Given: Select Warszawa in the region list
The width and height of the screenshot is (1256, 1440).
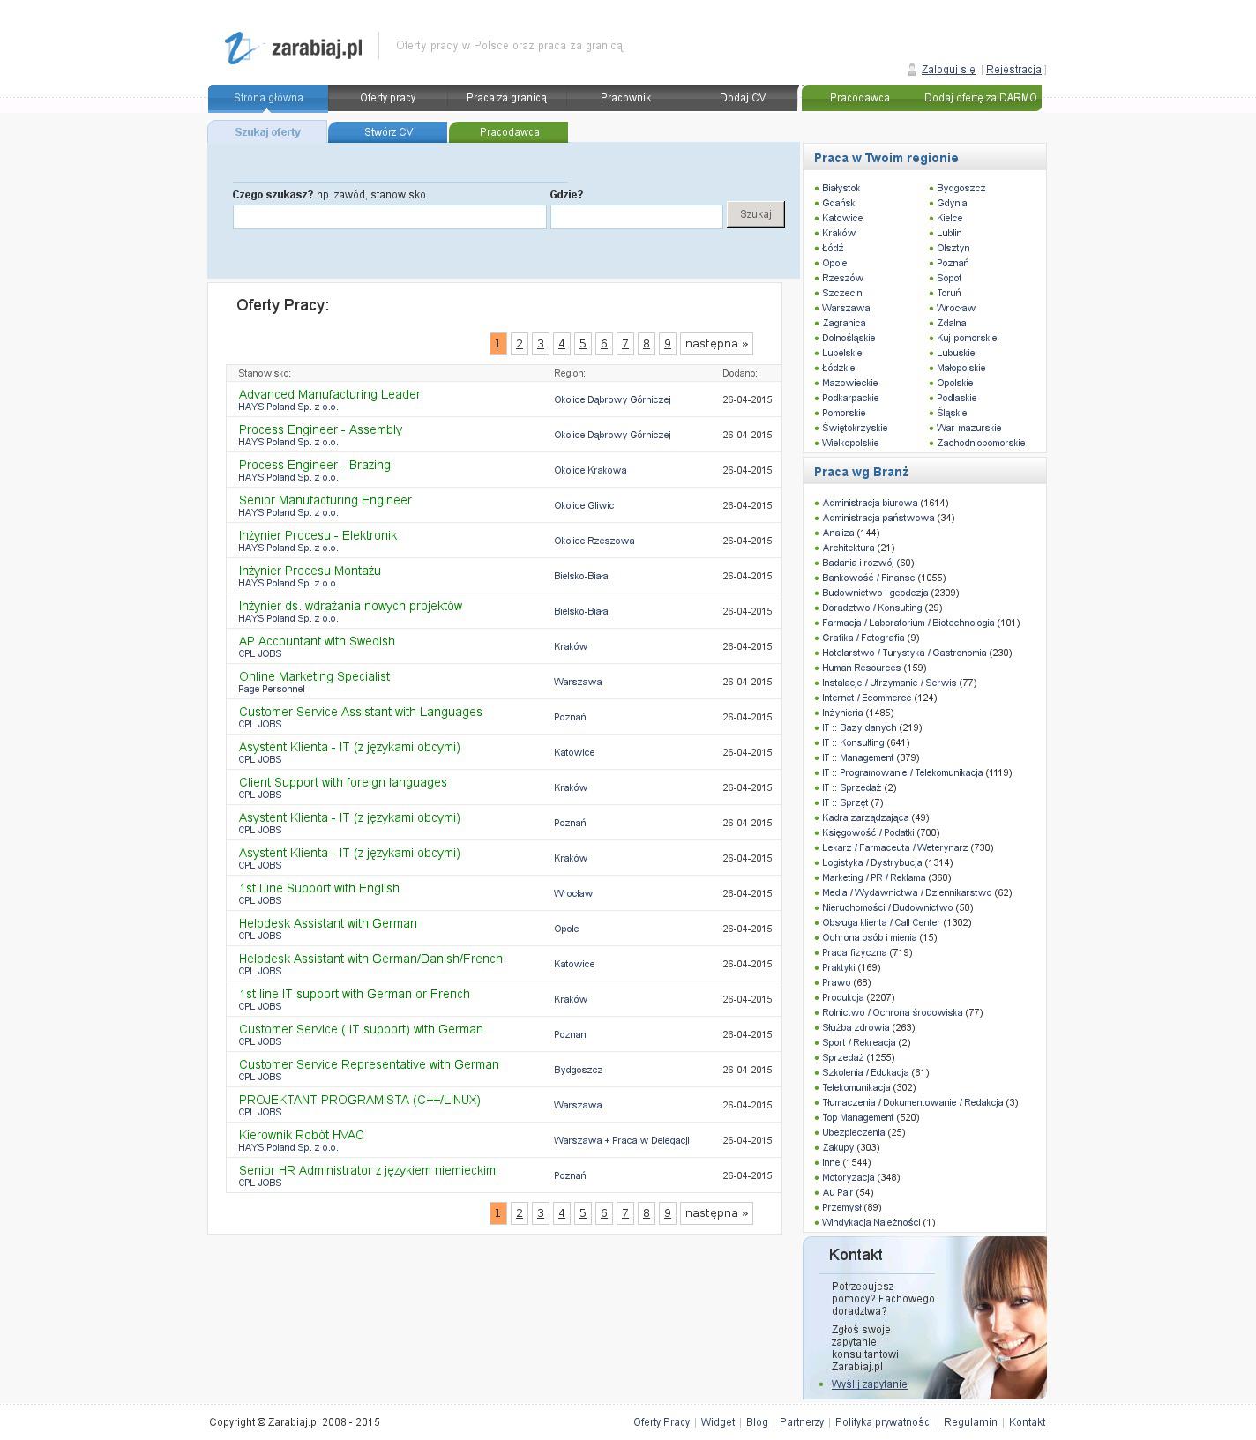Looking at the screenshot, I should (845, 308).
